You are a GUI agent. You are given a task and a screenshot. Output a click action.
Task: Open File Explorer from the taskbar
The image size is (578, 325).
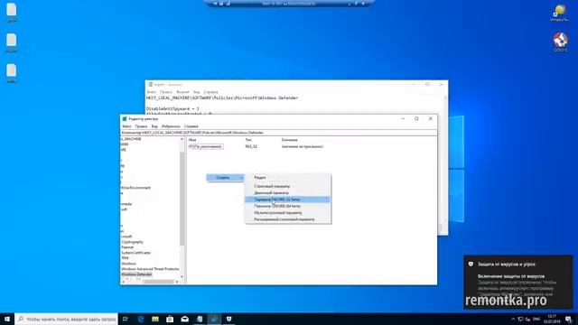pyautogui.click(x=155, y=319)
